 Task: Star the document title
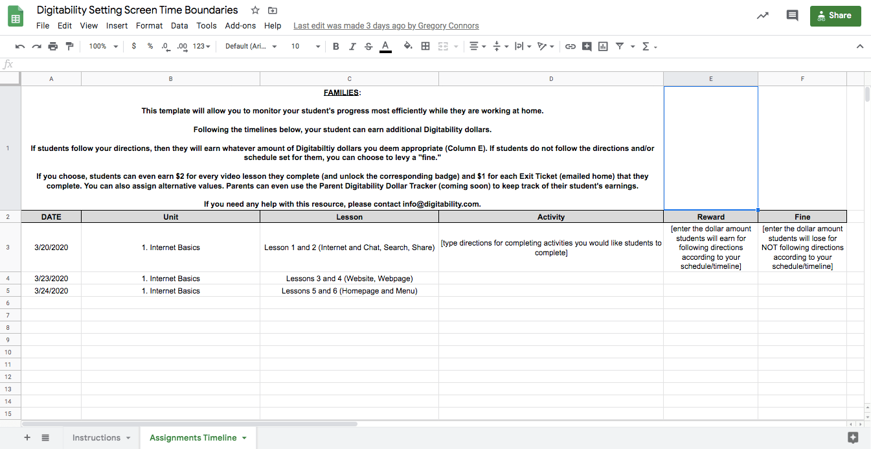(255, 10)
